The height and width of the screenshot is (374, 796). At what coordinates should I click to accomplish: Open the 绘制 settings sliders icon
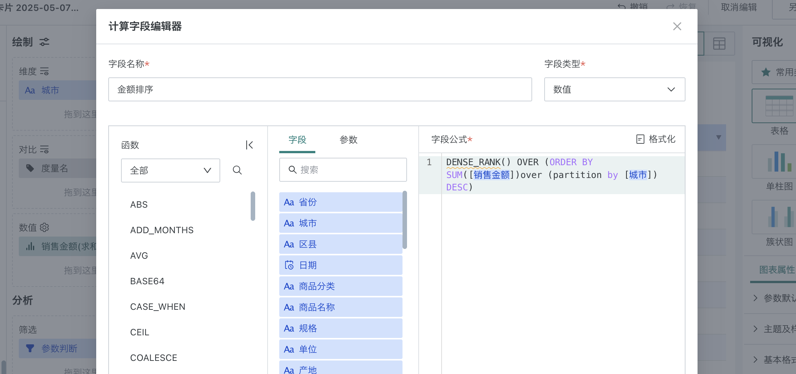pyautogui.click(x=44, y=42)
